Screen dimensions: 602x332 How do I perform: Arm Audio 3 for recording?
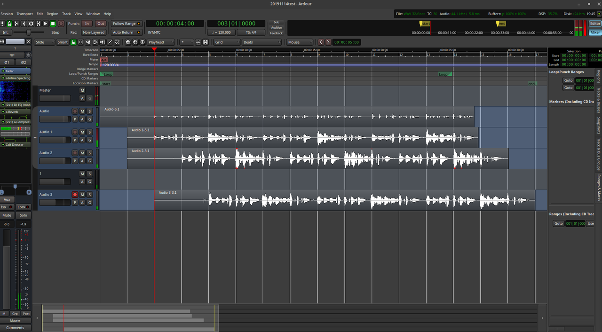point(75,194)
